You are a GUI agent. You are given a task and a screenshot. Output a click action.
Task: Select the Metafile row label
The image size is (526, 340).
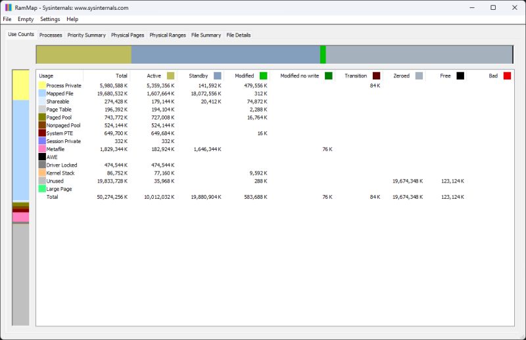[x=55, y=149]
